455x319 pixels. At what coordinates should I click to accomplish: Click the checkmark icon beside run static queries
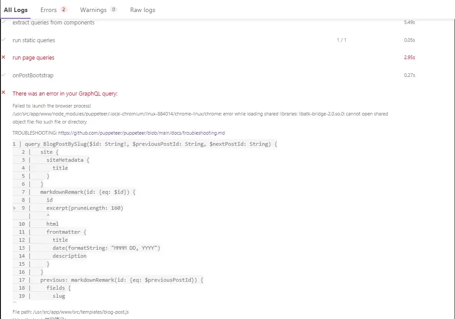click(x=4, y=39)
